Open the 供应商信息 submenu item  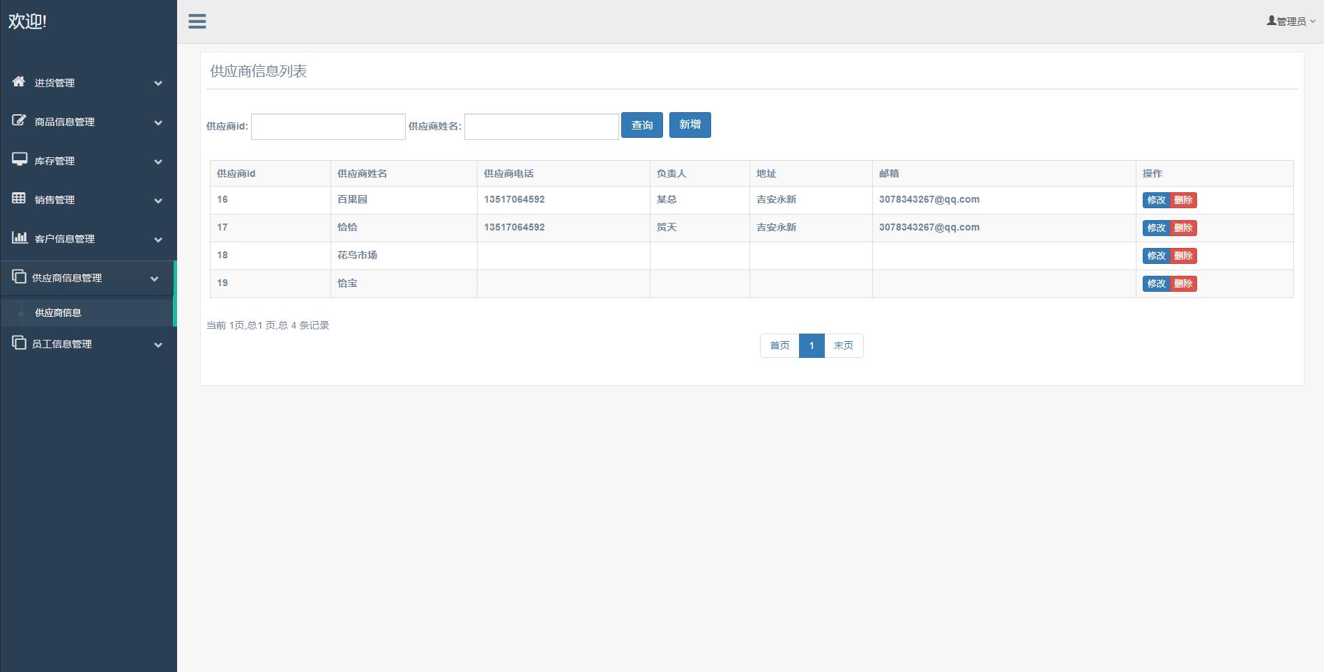coord(58,313)
